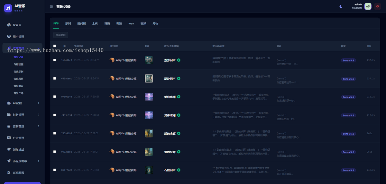
Task: Play the song in row 85ff7ad9
Action: pos(179,170)
